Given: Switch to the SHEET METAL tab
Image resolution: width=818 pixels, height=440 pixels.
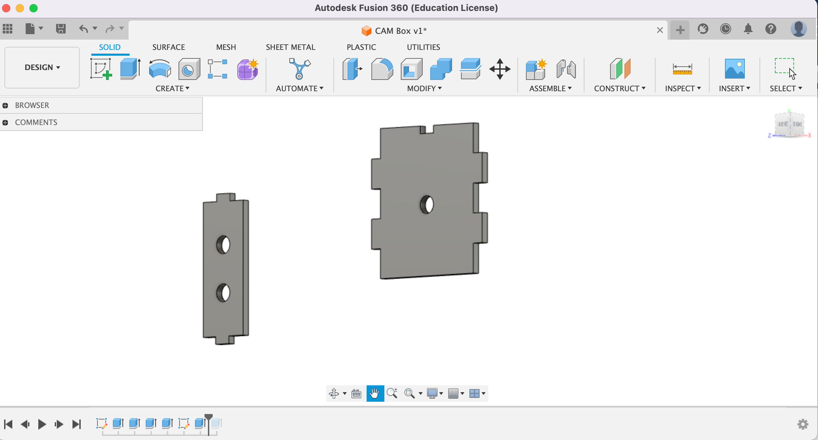Looking at the screenshot, I should [x=290, y=47].
